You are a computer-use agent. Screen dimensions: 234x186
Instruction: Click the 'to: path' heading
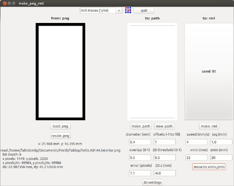[152, 18]
